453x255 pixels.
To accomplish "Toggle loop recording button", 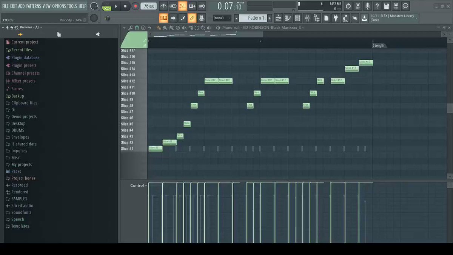I will (202, 6).
